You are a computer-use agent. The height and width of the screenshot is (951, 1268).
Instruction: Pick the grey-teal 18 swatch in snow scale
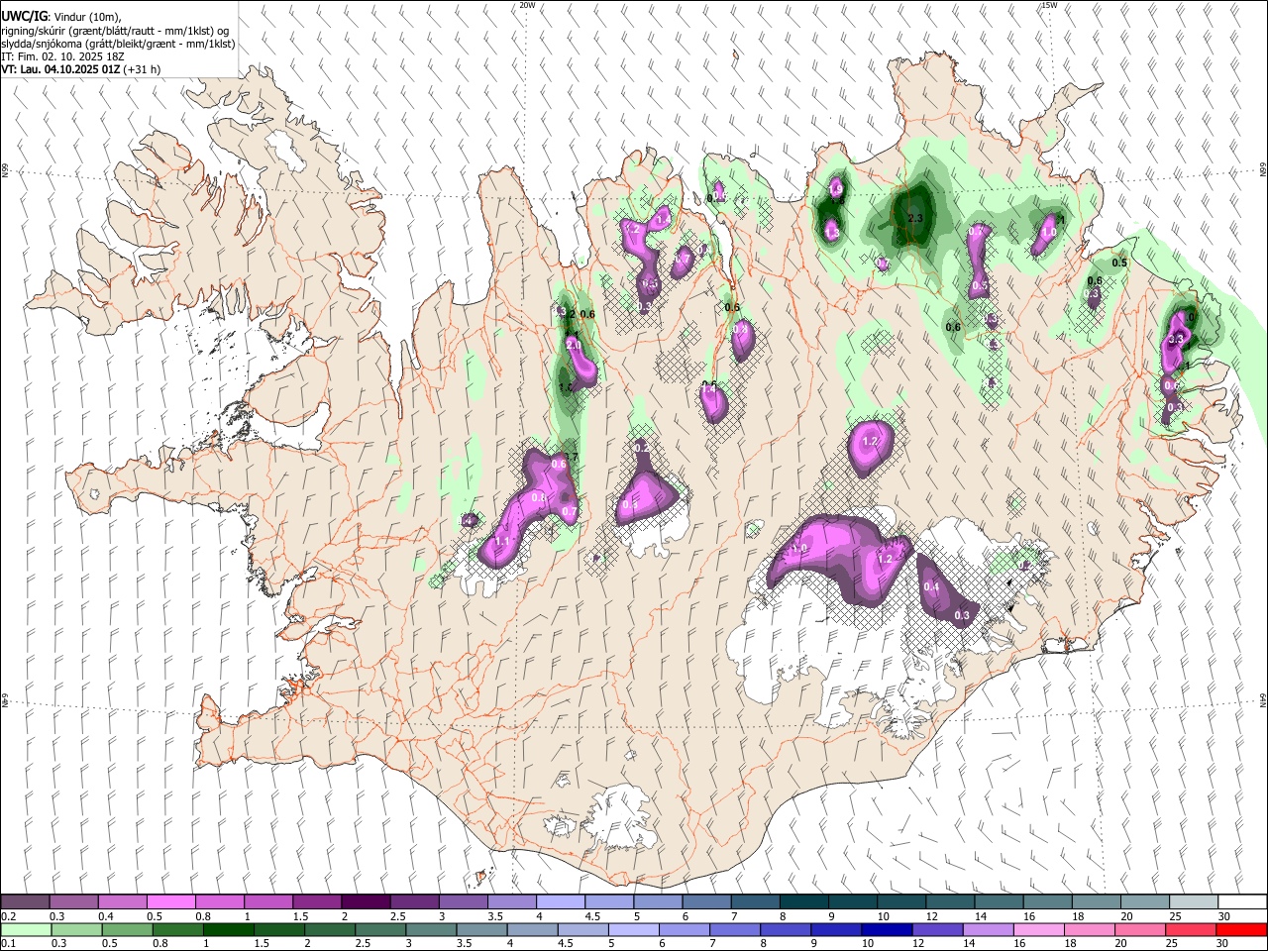(x=1097, y=901)
